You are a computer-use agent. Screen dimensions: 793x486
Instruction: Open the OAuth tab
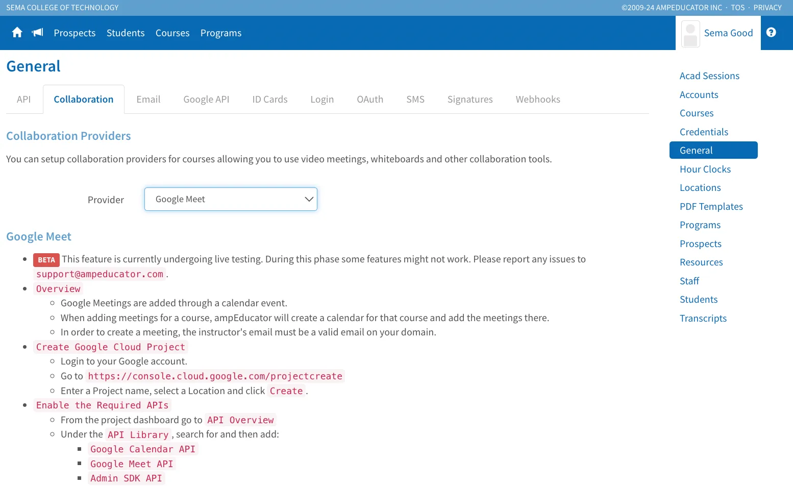pos(370,99)
